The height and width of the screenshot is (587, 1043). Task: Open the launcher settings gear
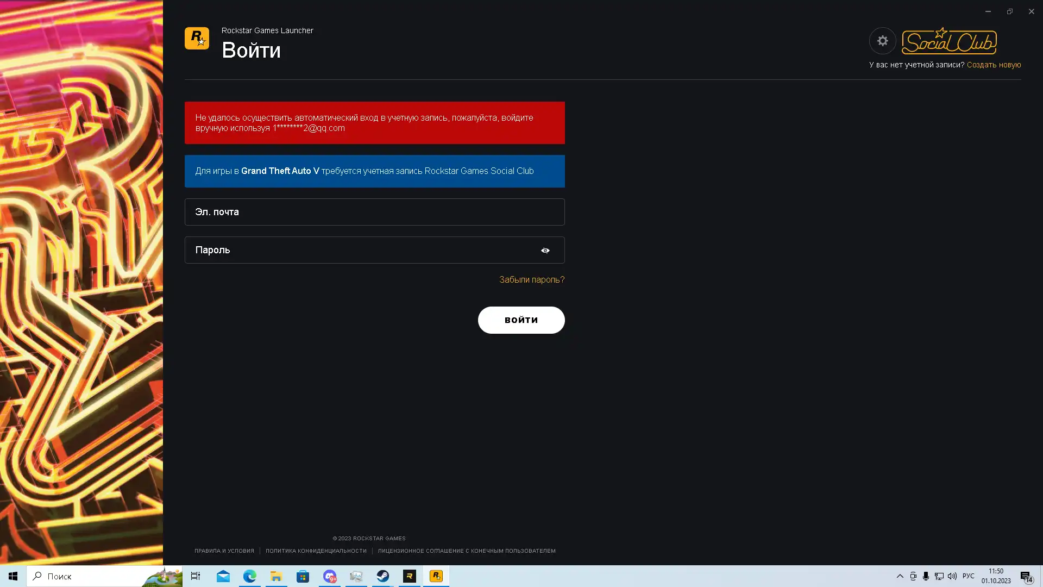pyautogui.click(x=882, y=41)
